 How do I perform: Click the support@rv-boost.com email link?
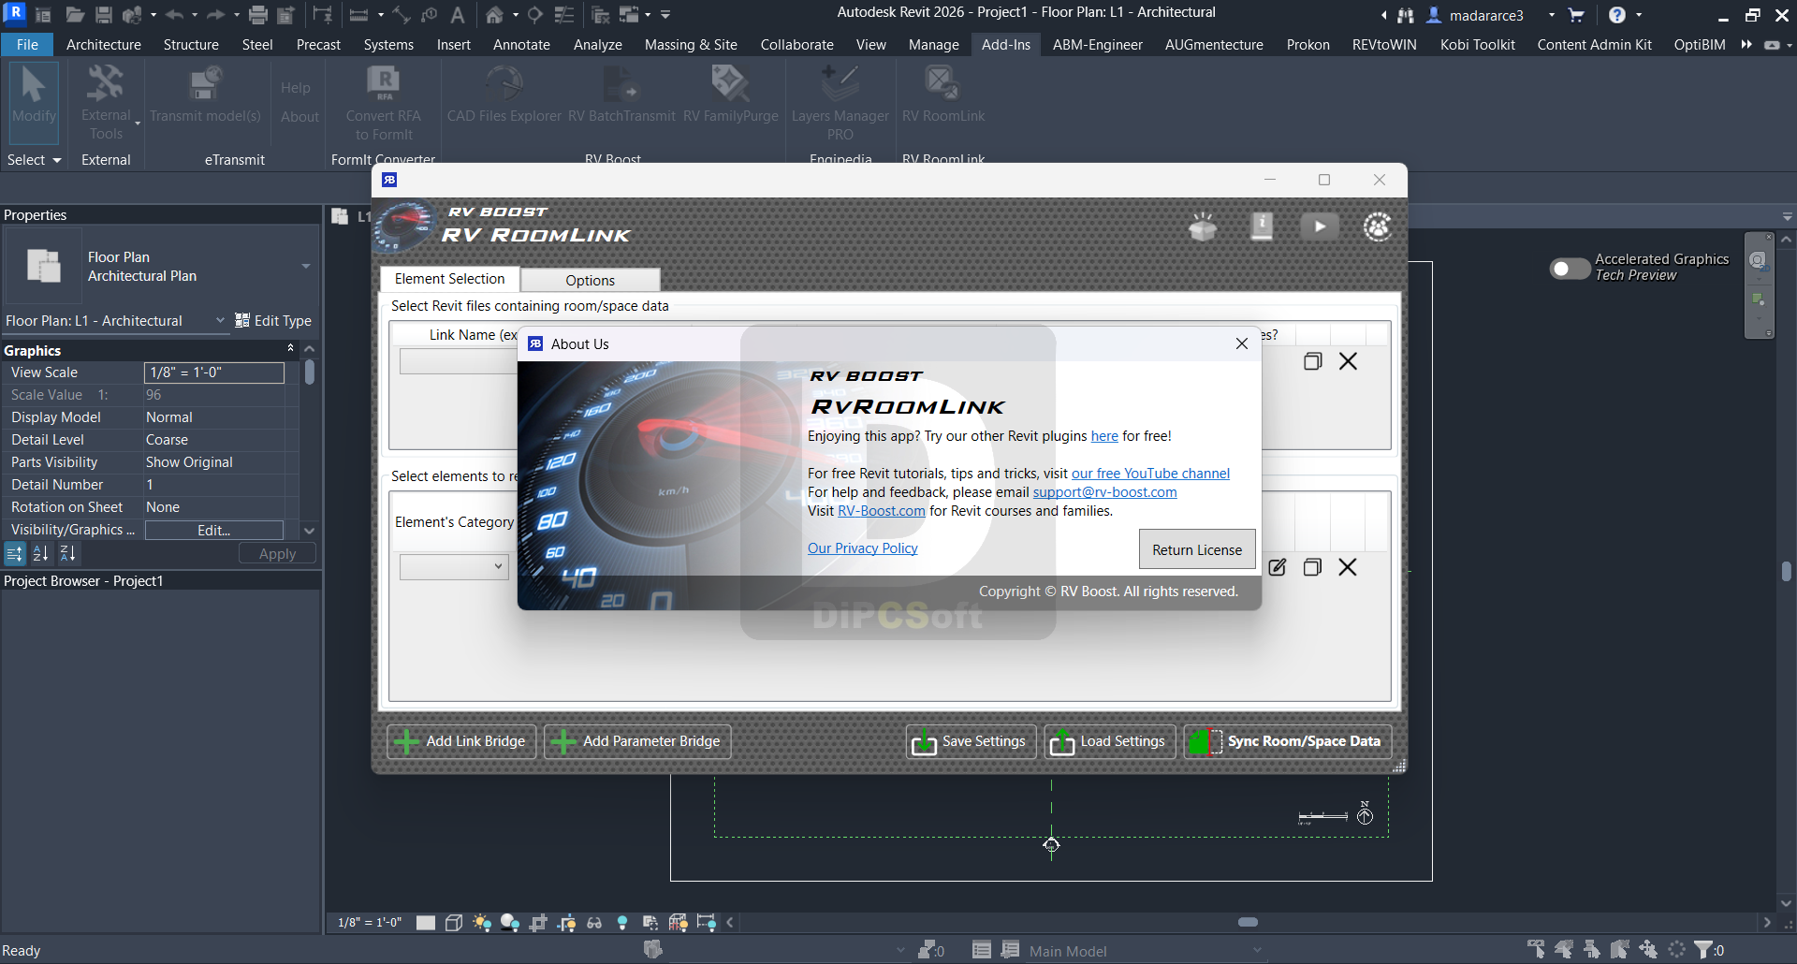(1104, 492)
